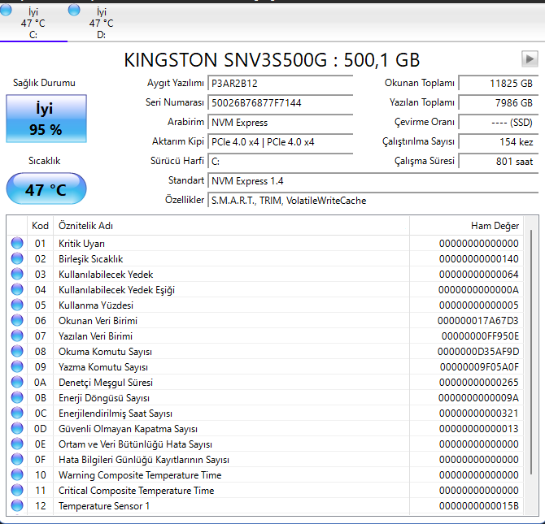Click the S.M.A.R.T., TRIM features field
Viewport: 545px width, 524px height.
[x=373, y=201]
